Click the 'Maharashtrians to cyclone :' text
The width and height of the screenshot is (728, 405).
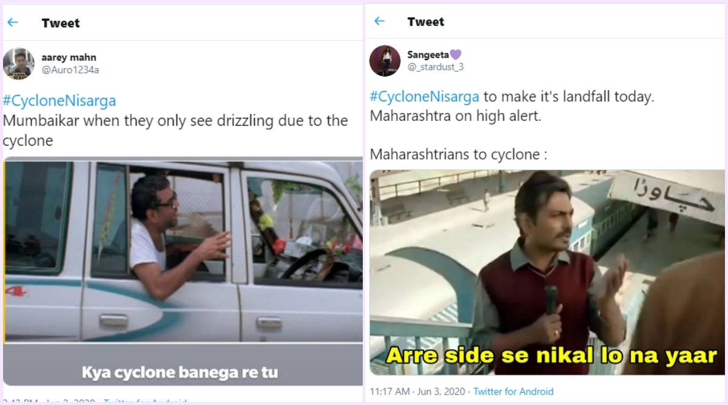(458, 154)
